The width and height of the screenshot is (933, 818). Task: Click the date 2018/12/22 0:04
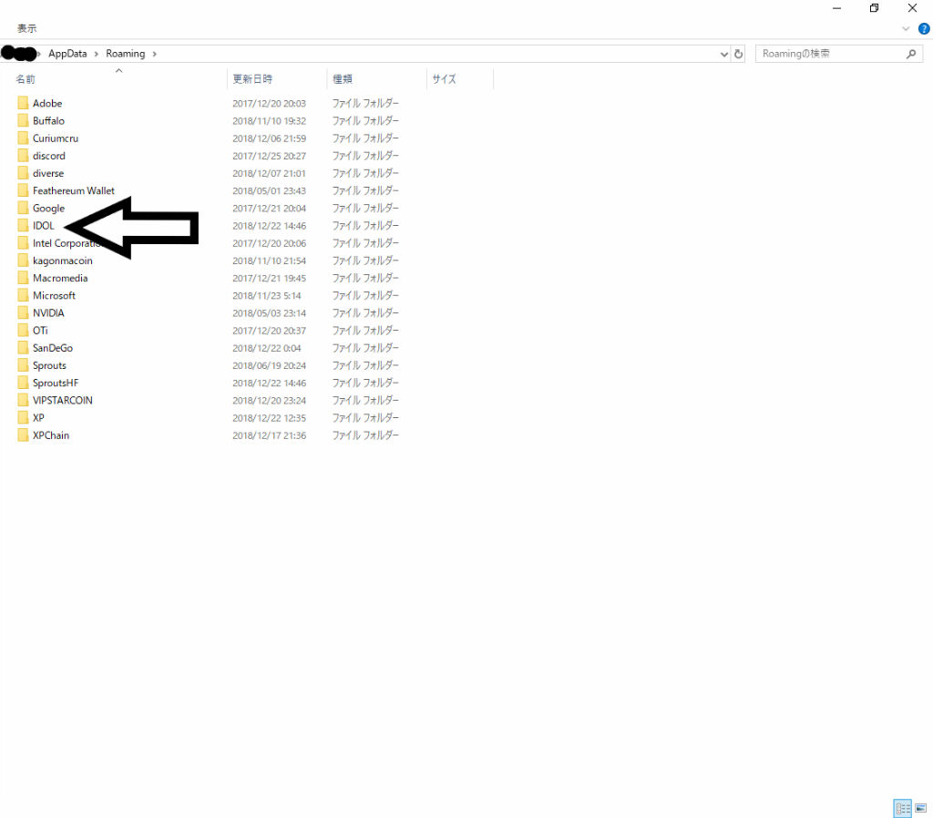click(267, 348)
